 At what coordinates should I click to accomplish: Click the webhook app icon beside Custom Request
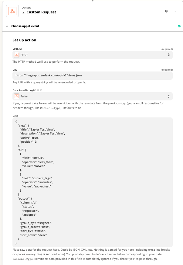12,11
